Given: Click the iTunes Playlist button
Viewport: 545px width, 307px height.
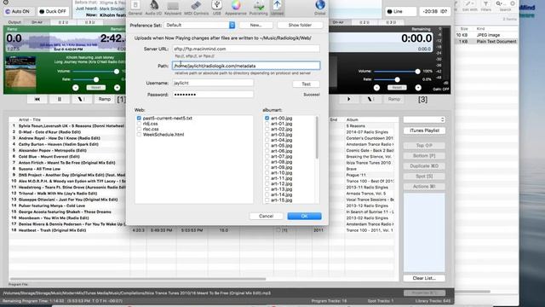Looking at the screenshot, I should (424, 130).
